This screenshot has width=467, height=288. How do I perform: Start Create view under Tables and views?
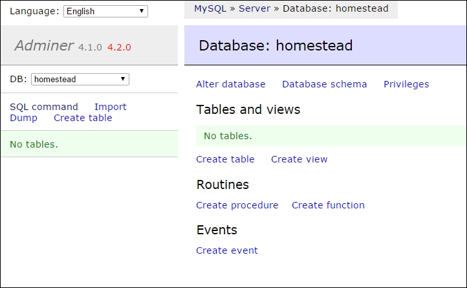click(299, 159)
